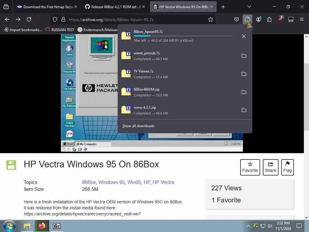
Task: Open Firefox account icon
Action: pos(258,19)
